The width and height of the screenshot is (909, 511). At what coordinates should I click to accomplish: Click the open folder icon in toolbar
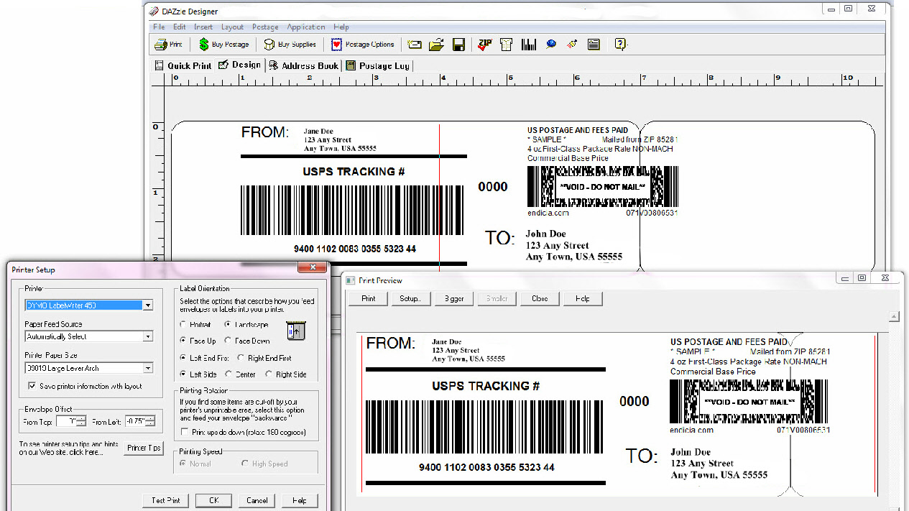click(x=436, y=45)
